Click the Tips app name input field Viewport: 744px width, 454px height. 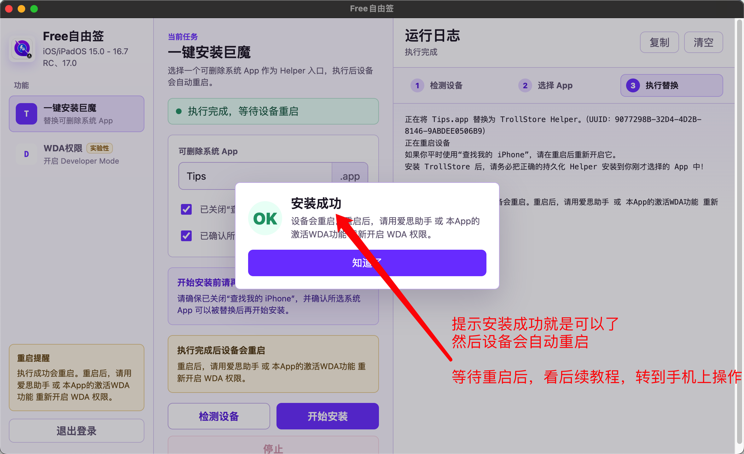point(255,176)
